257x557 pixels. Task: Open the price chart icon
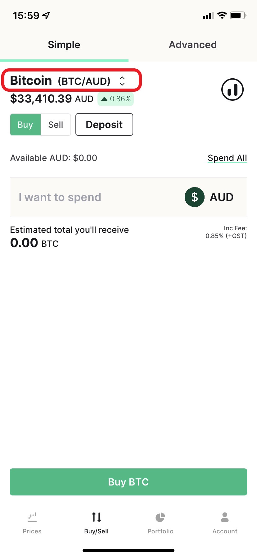pyautogui.click(x=232, y=90)
